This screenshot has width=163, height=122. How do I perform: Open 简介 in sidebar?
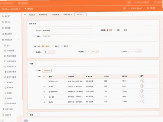[x=8, y=45]
